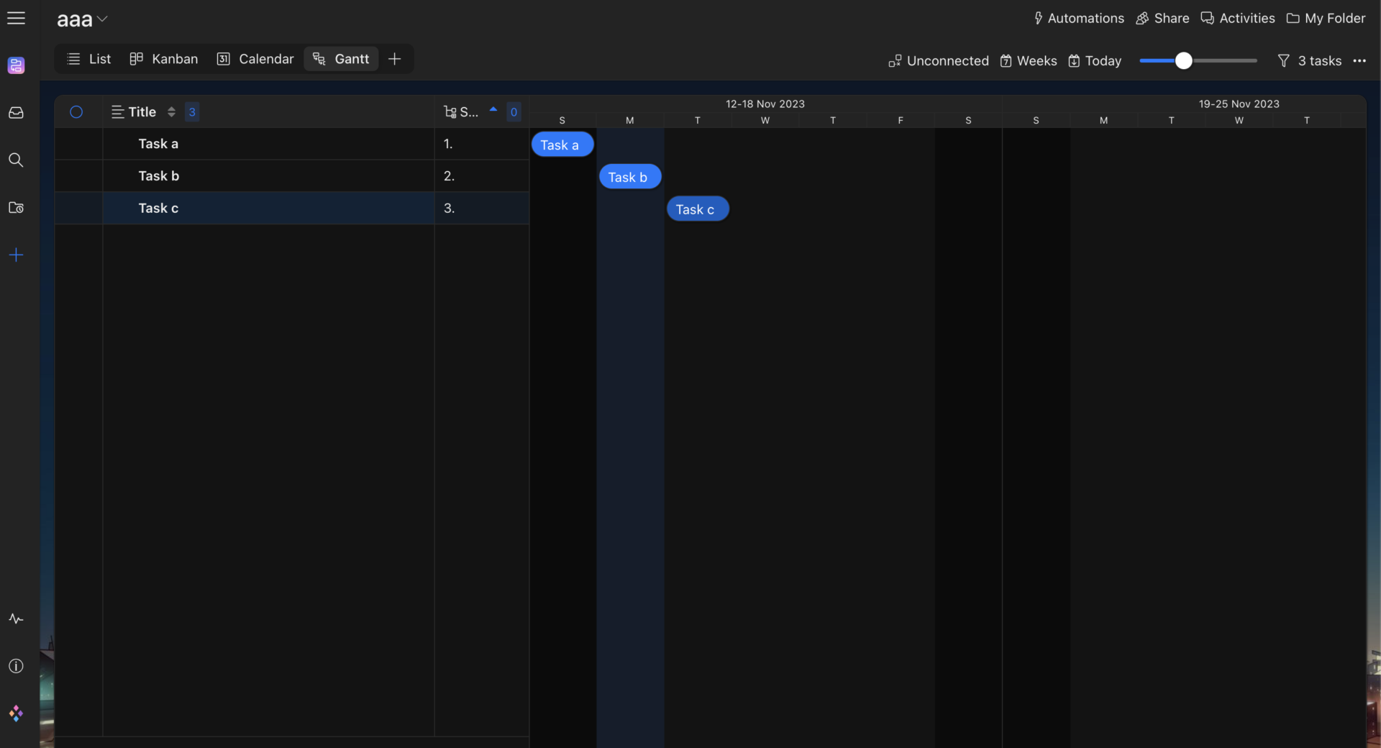Open the info icon near the sidebar bottom
This screenshot has height=748, width=1381.
coord(16,667)
